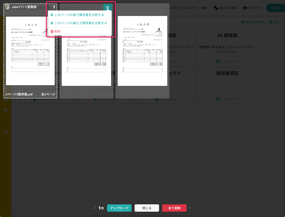This screenshot has height=217, width=285.
Task: Click the file name 3ページ3請求書.pdf
Action: tap(19, 94)
